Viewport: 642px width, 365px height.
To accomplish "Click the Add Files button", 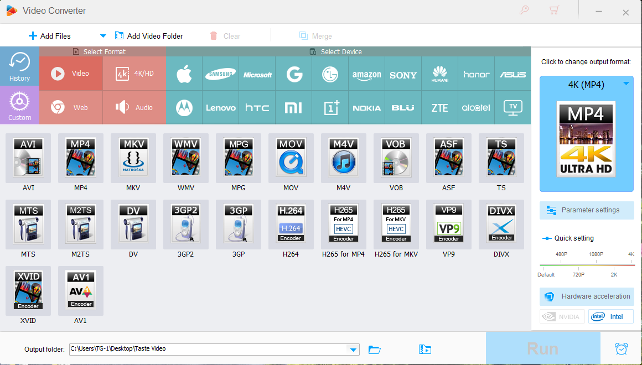I will [50, 36].
